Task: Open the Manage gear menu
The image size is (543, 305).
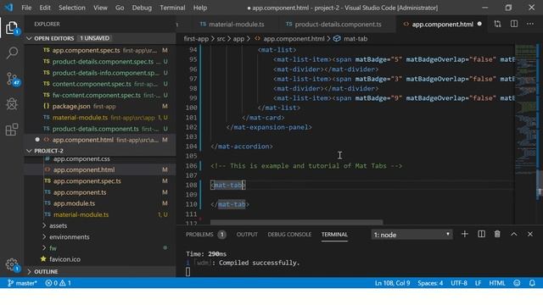Action: pyautogui.click(x=12, y=265)
